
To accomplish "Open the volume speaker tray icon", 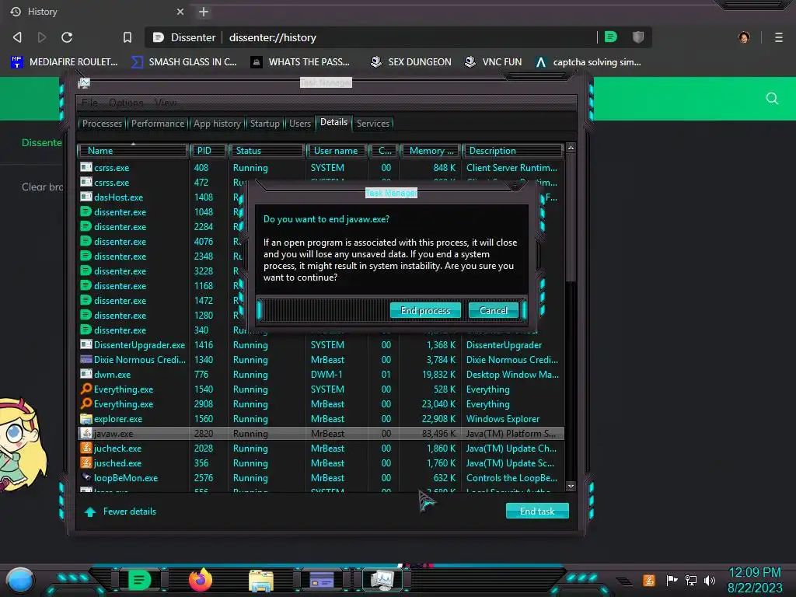I will coord(710,580).
